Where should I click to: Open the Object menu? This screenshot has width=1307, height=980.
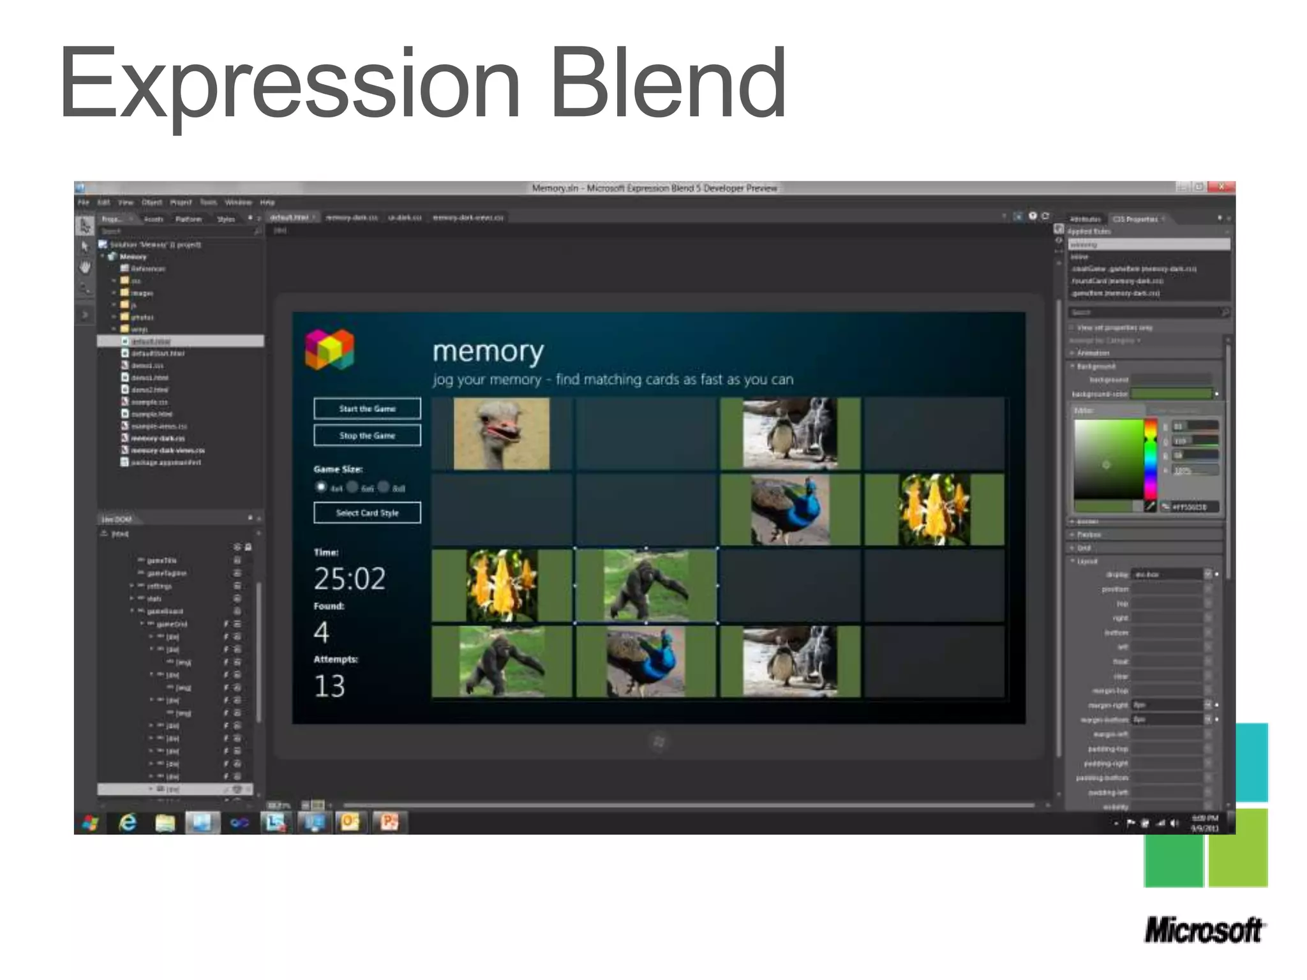pyautogui.click(x=152, y=202)
